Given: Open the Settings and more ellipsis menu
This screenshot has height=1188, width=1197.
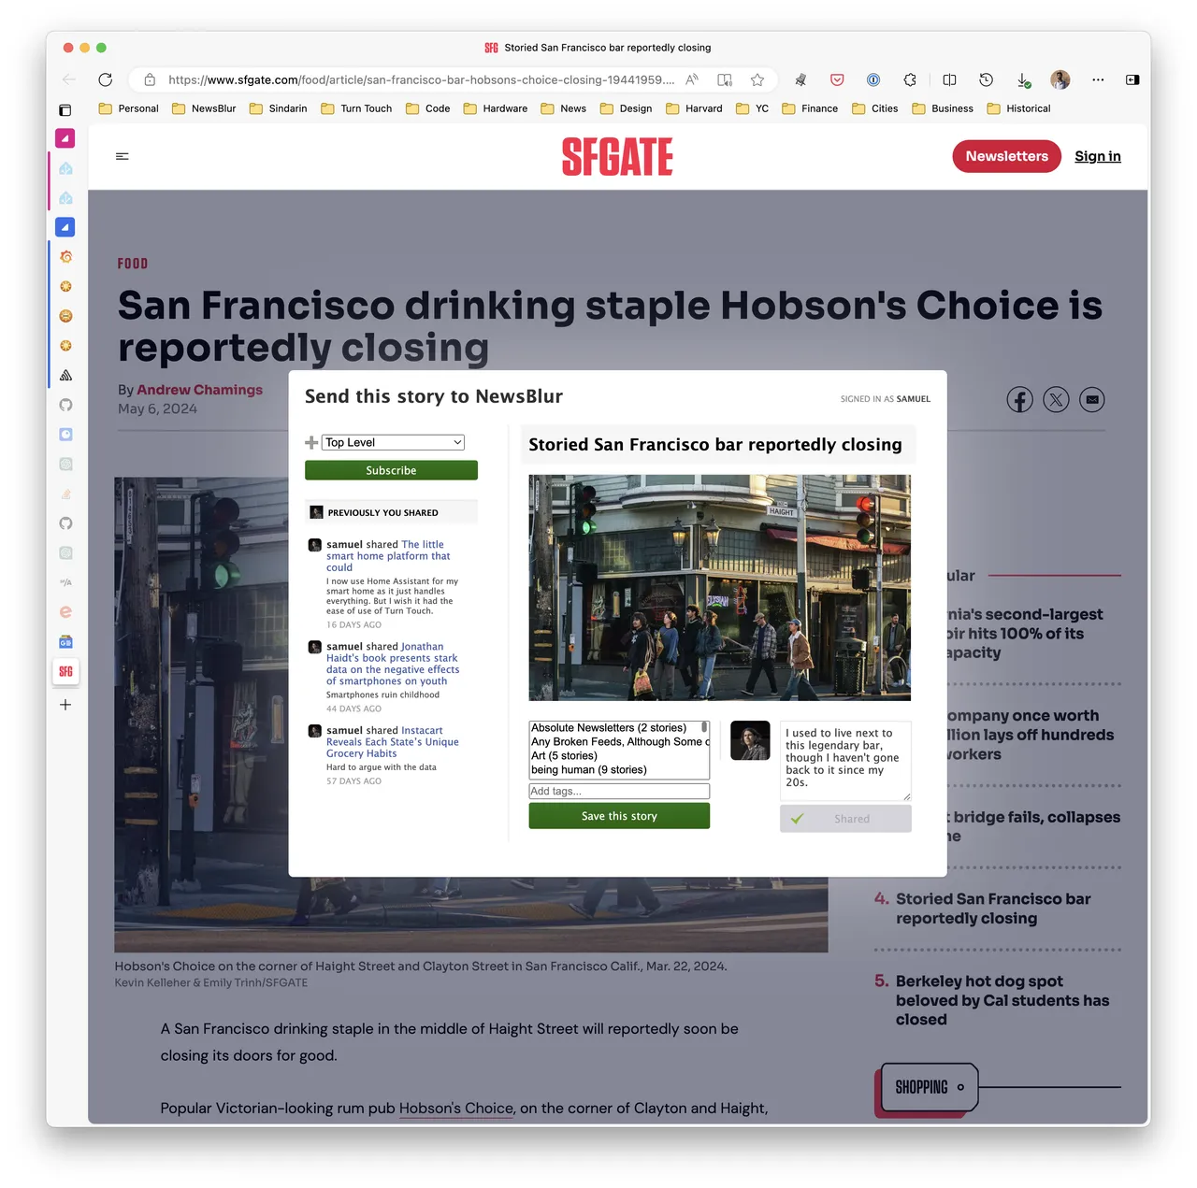Looking at the screenshot, I should (x=1098, y=79).
